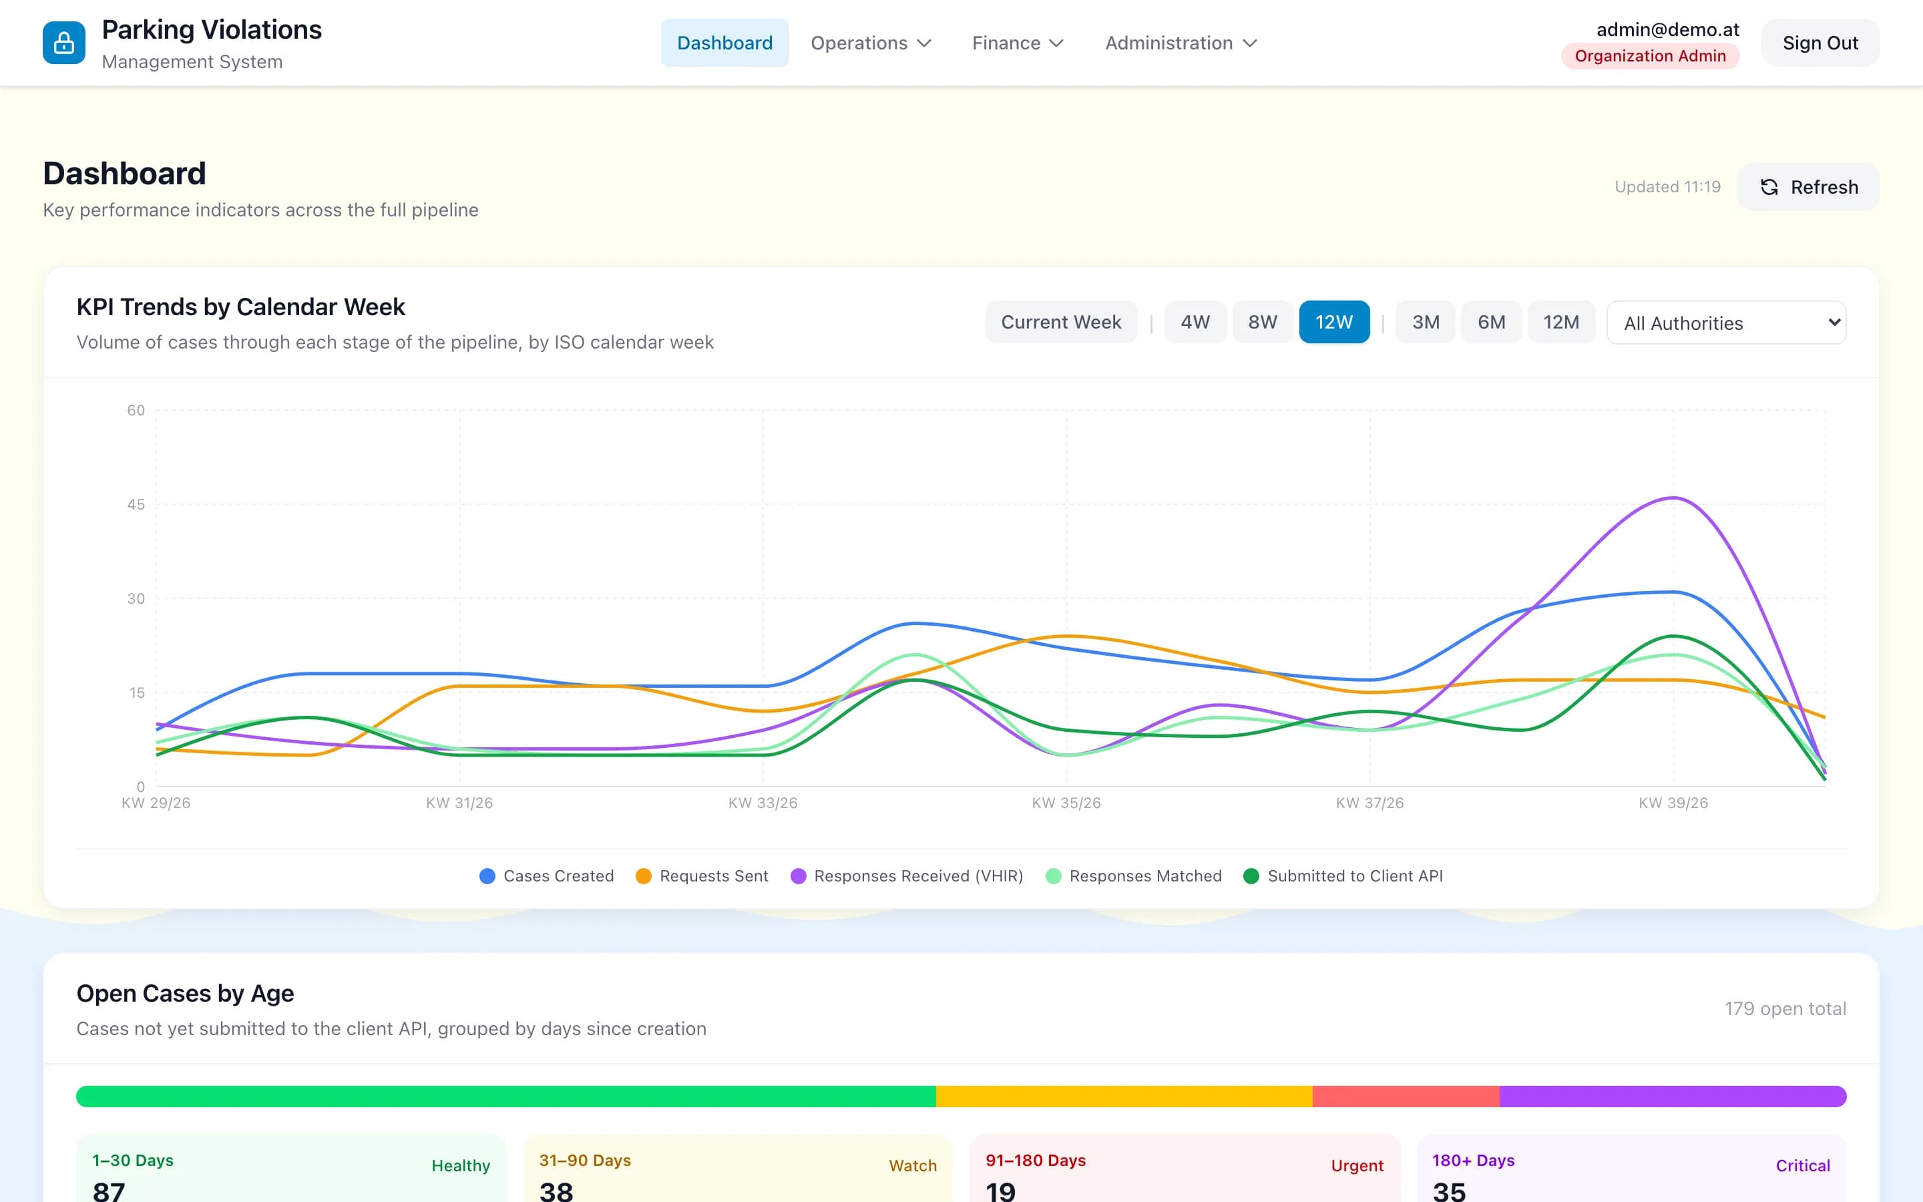The height and width of the screenshot is (1202, 1923).
Task: Open the 1–30 Days Healthy card
Action: [x=292, y=1169]
